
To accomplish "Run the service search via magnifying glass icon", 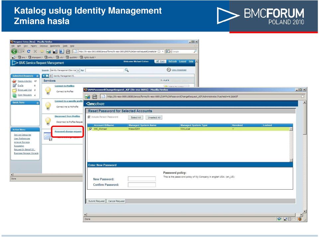I will tap(127, 70).
